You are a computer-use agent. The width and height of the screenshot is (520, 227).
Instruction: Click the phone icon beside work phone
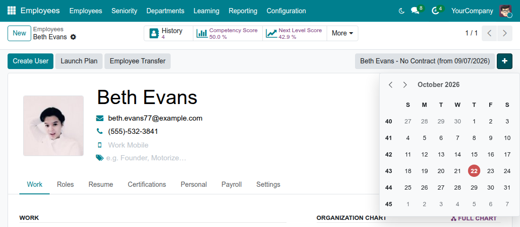click(99, 131)
